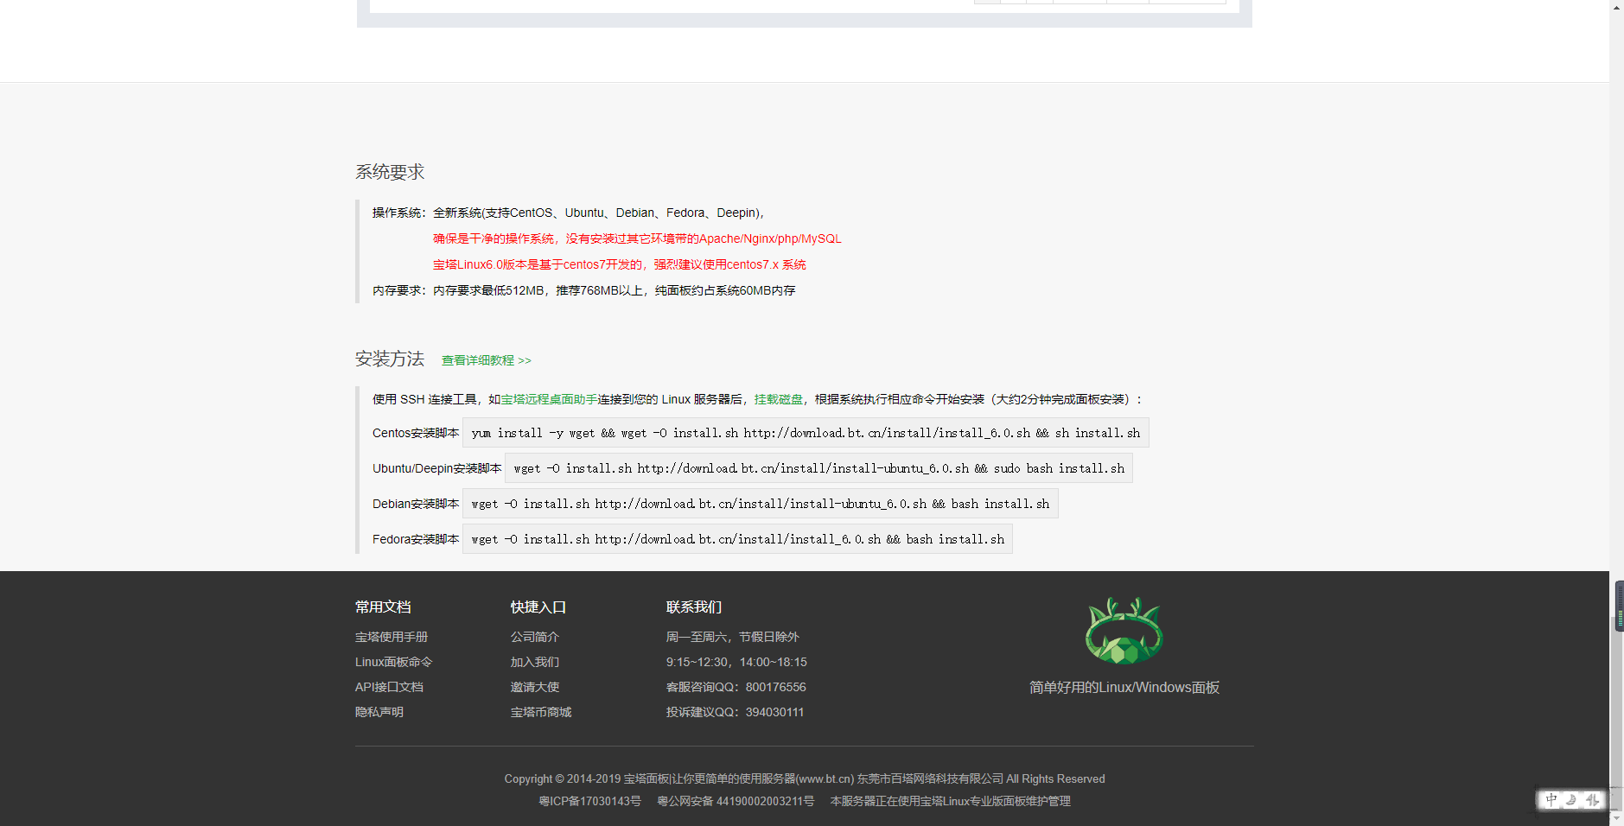Open 公司简介 footer link
Viewport: 1624px width, 826px height.
(535, 637)
